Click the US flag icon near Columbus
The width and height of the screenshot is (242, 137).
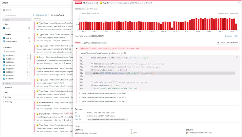(76, 133)
